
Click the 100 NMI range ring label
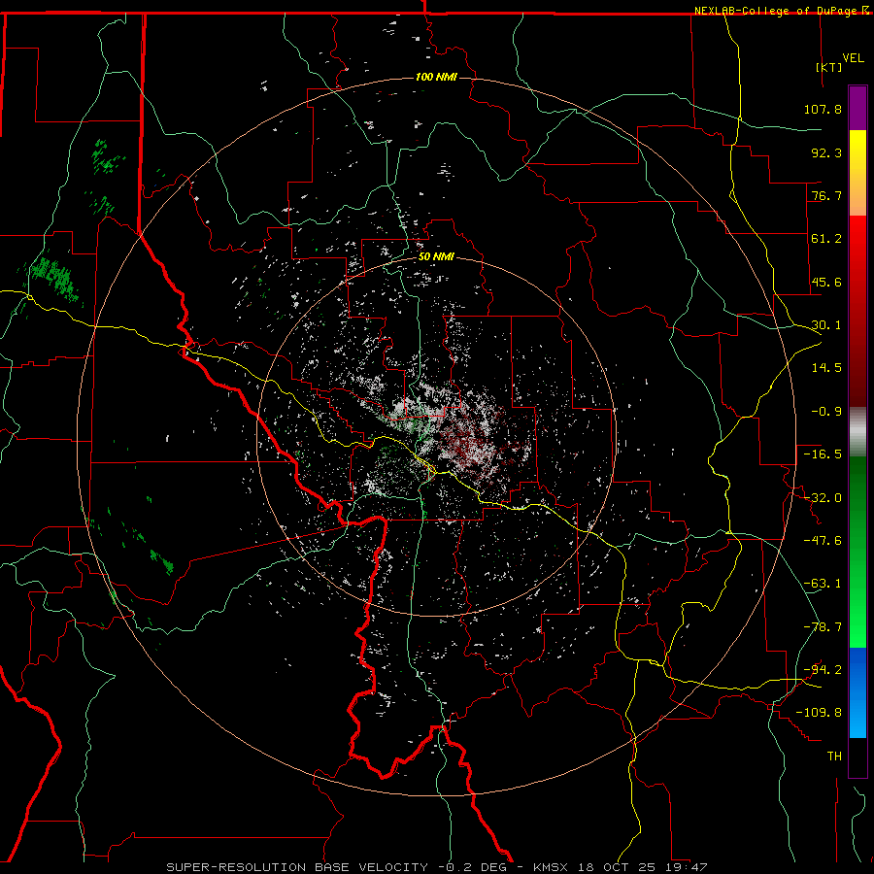436,77
